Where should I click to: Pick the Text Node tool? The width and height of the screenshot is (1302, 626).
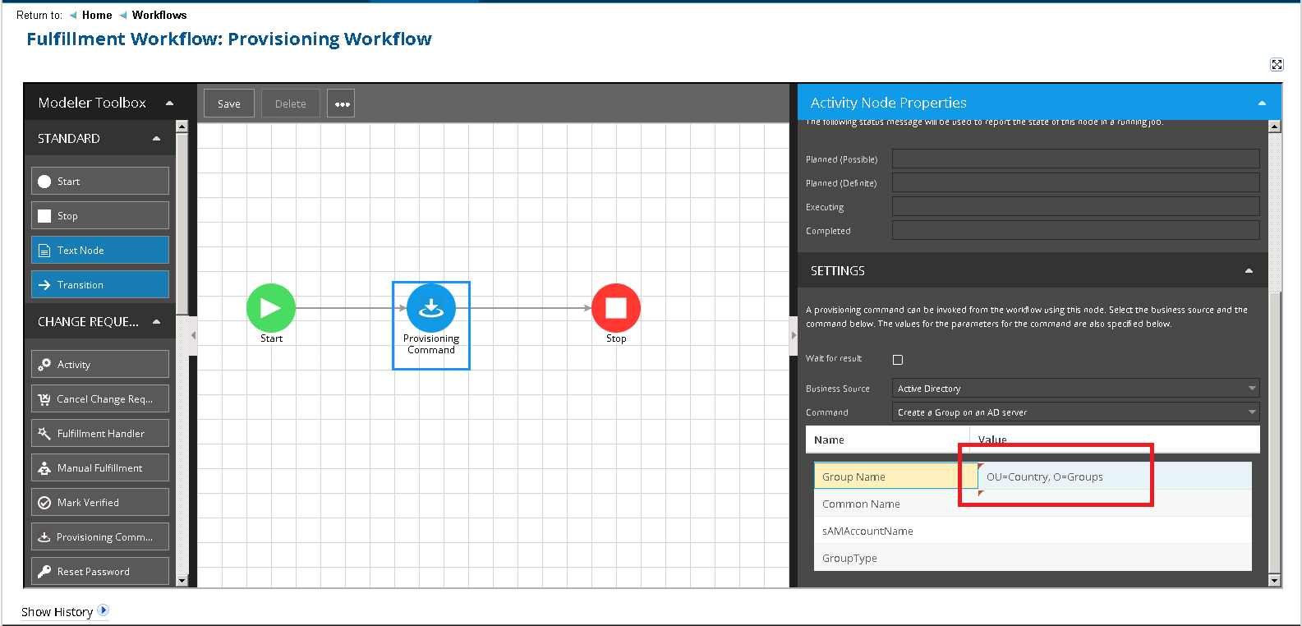[100, 251]
